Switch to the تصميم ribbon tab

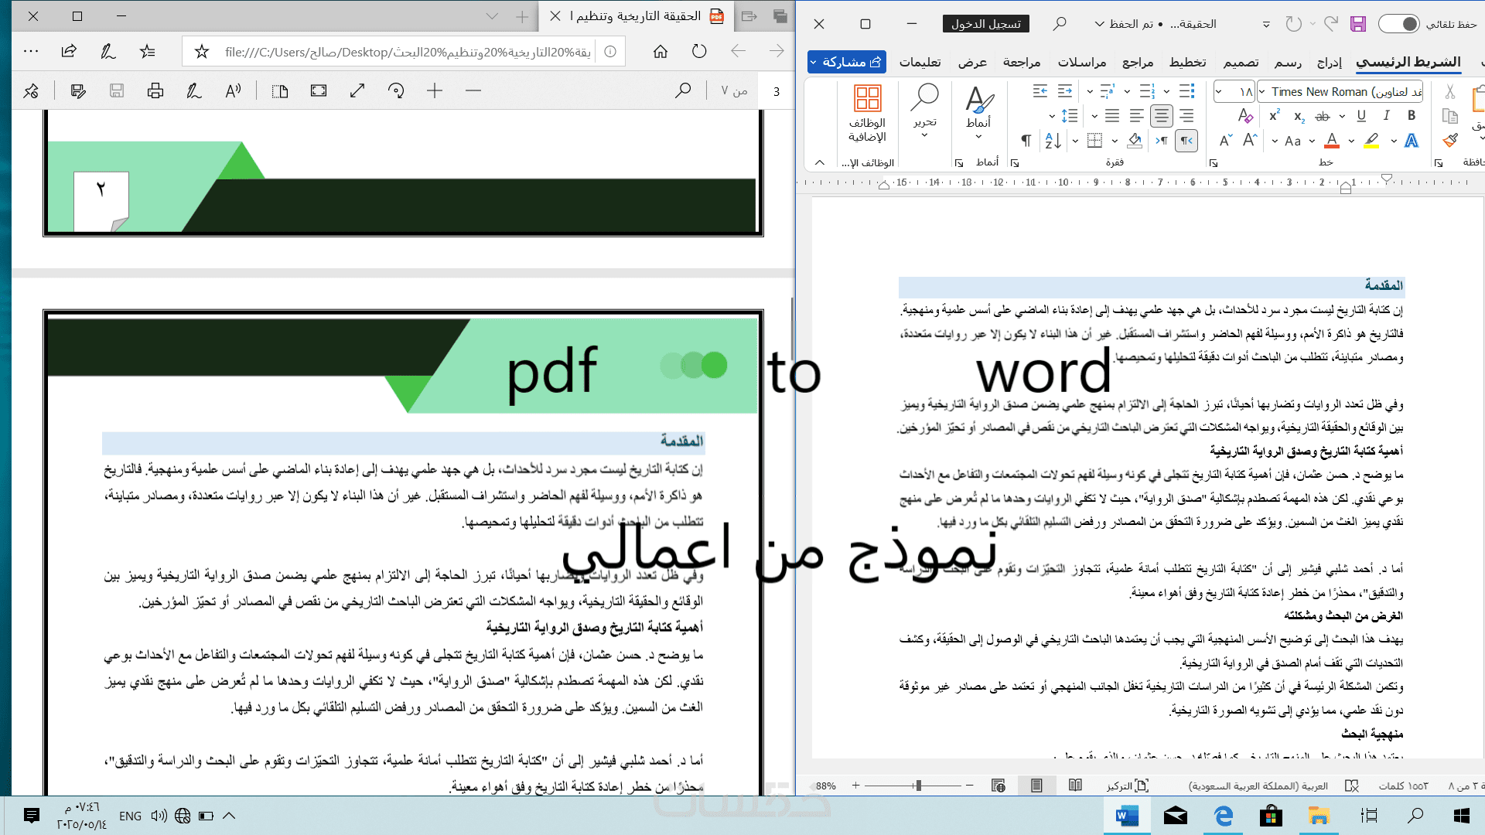(1241, 62)
